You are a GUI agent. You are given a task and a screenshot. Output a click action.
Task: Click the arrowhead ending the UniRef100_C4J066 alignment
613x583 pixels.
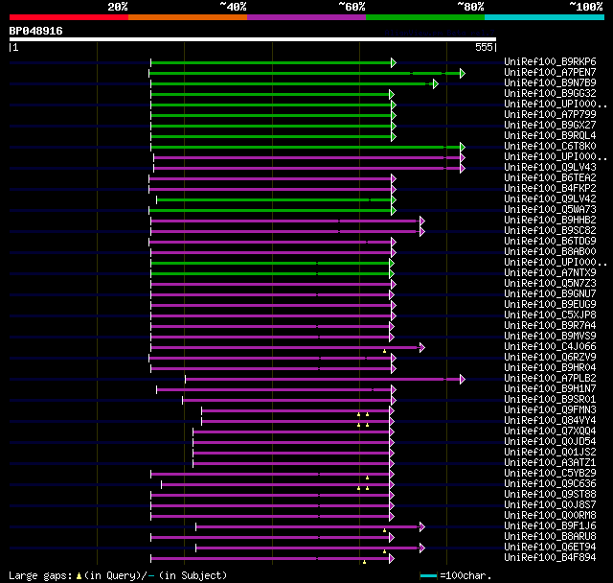(422, 347)
